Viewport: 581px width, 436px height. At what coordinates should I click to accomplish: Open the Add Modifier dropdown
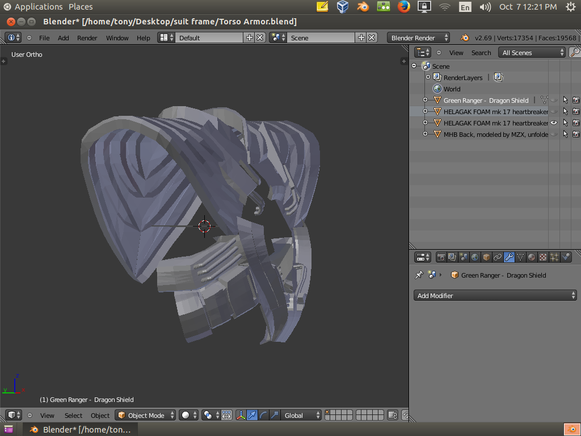(495, 295)
